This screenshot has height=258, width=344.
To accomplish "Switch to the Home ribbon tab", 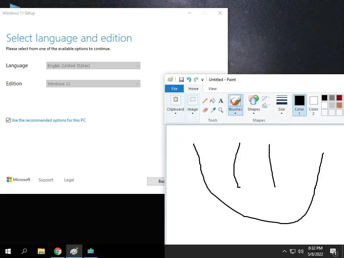I will tap(193, 89).
